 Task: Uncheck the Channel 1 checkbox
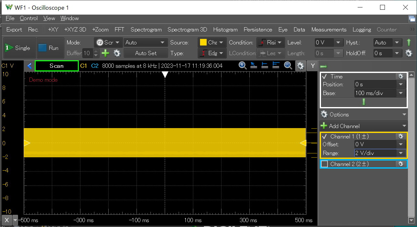point(325,137)
